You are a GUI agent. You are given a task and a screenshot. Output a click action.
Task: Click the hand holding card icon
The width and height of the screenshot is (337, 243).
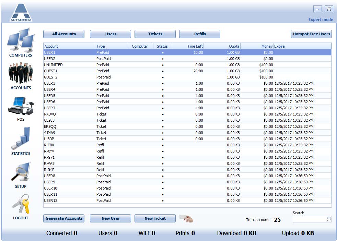[x=186, y=219]
